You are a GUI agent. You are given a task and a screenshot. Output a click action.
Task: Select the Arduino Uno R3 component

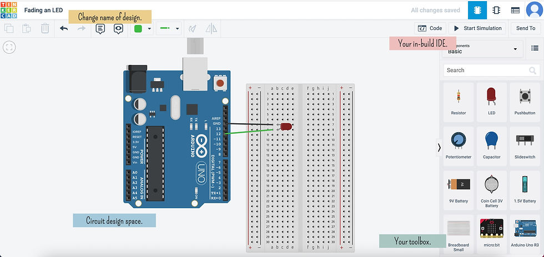(525, 234)
